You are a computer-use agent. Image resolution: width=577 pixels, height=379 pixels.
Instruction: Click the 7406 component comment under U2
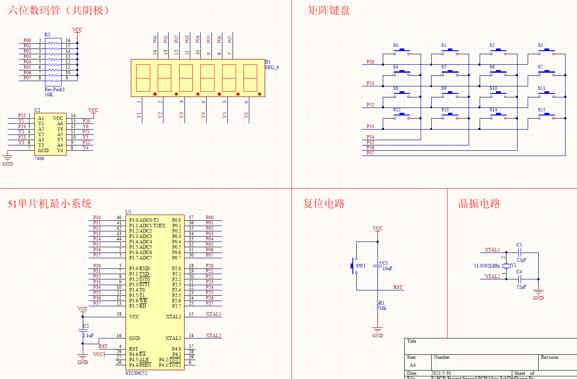click(39, 158)
